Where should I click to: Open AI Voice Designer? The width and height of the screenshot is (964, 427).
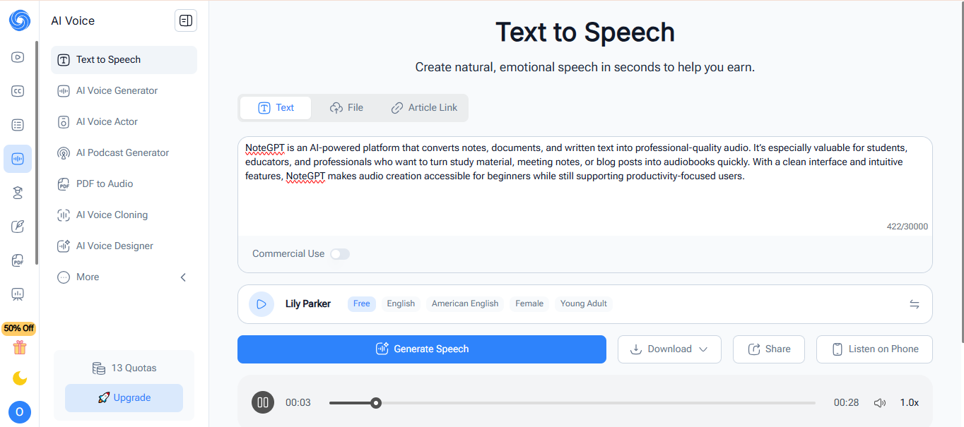pyautogui.click(x=124, y=246)
